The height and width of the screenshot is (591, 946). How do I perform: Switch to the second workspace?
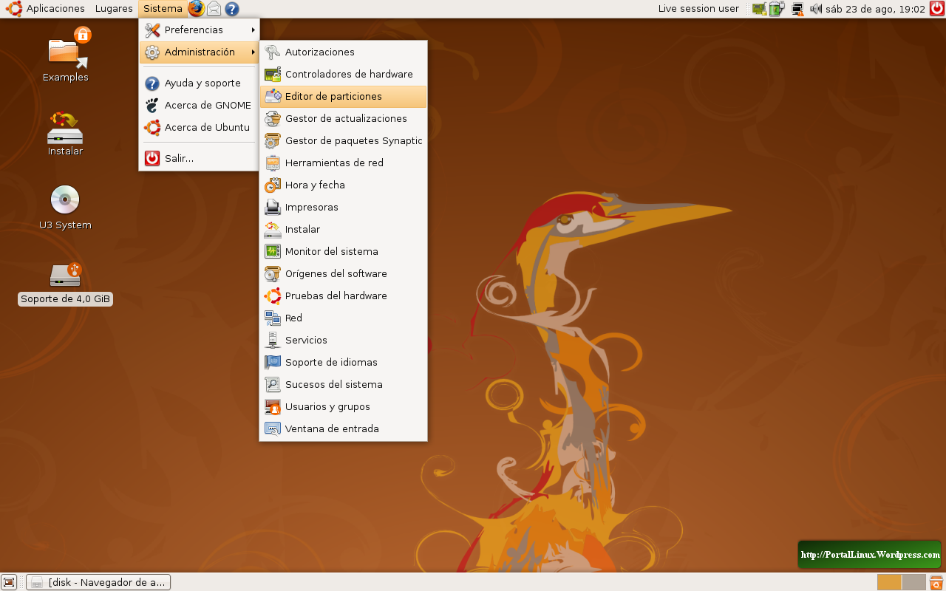pyautogui.click(x=913, y=582)
